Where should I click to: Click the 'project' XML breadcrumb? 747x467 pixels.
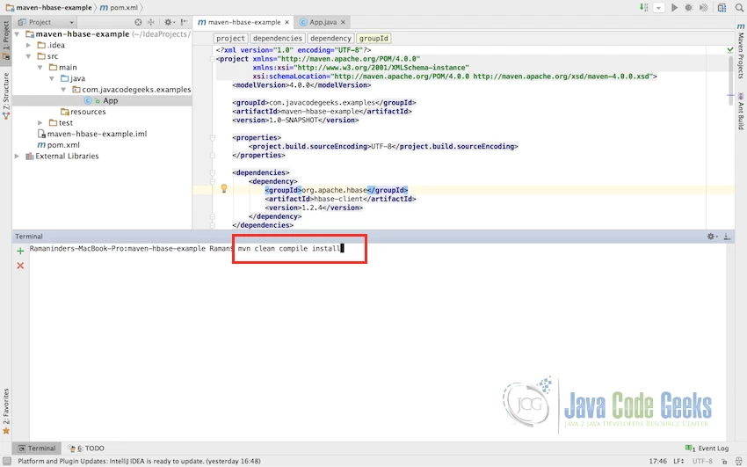click(x=230, y=38)
